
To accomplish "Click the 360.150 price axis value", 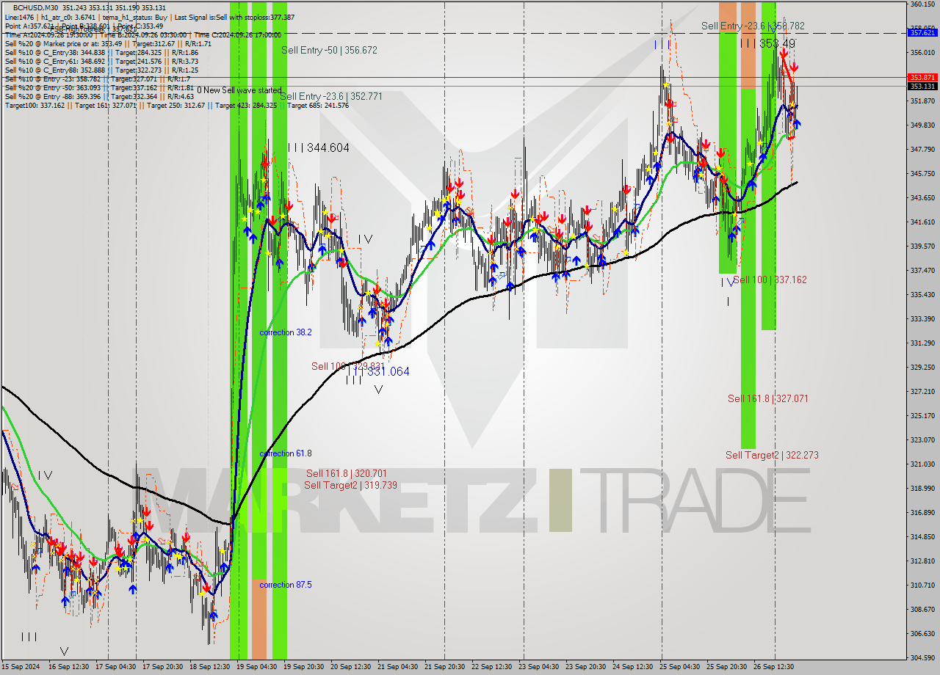I will (922, 4).
